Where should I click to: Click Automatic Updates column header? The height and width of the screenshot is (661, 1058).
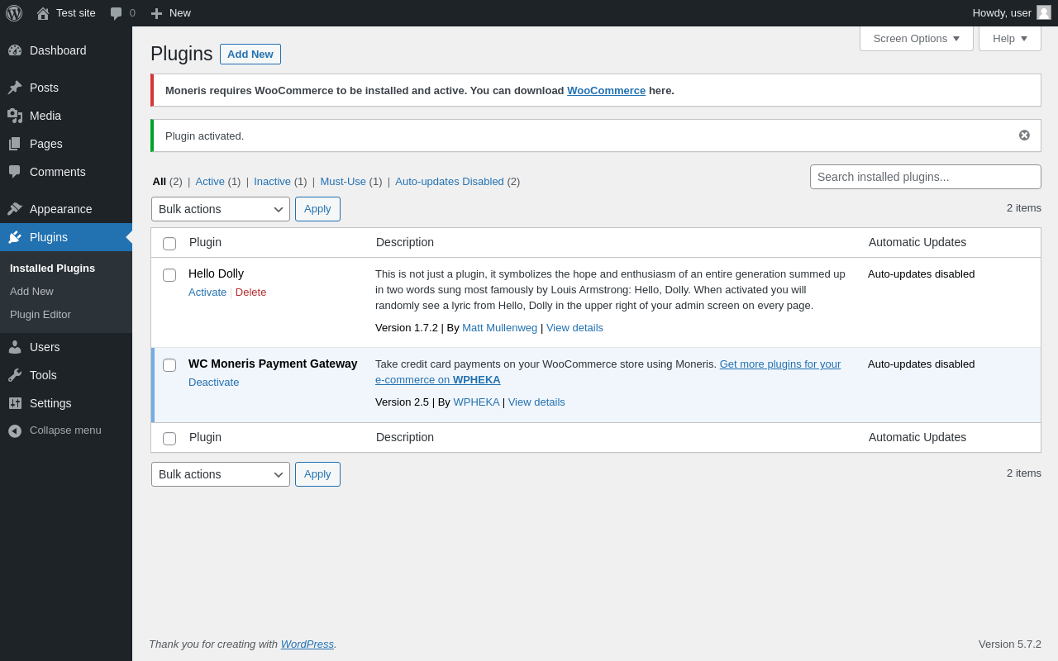[917, 242]
